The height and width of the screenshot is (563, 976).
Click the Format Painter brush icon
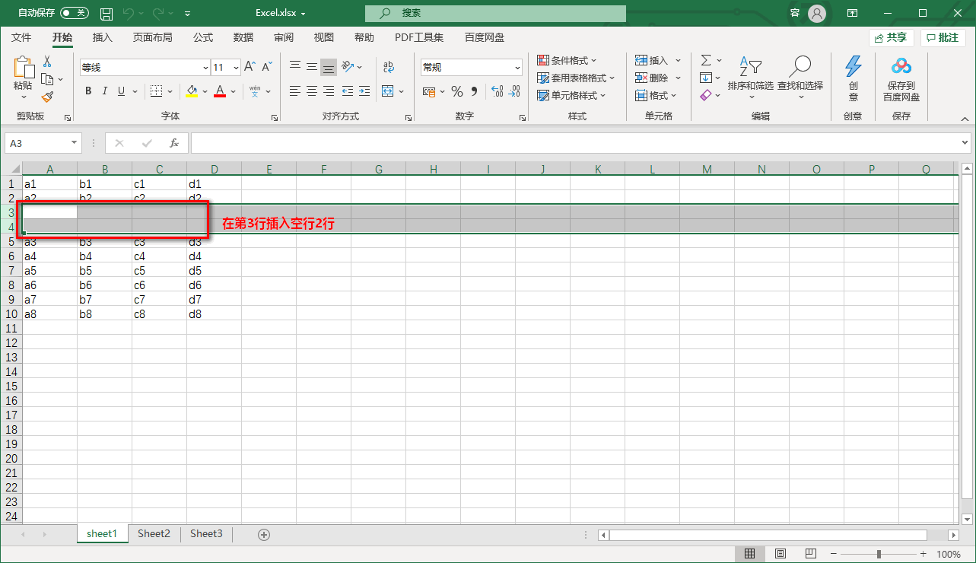(47, 97)
